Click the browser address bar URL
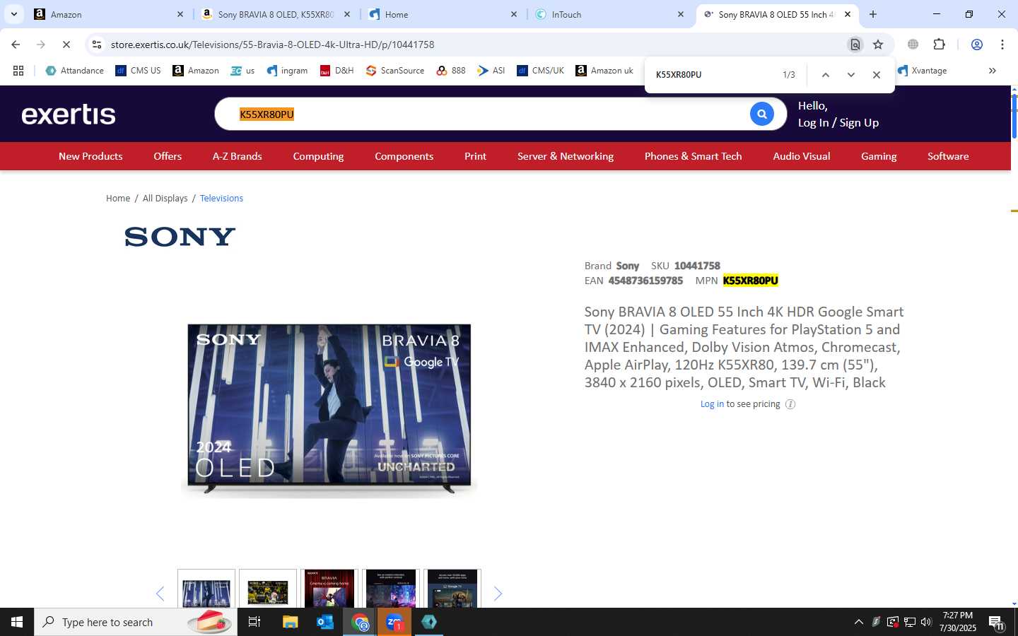The image size is (1018, 636). [272, 45]
